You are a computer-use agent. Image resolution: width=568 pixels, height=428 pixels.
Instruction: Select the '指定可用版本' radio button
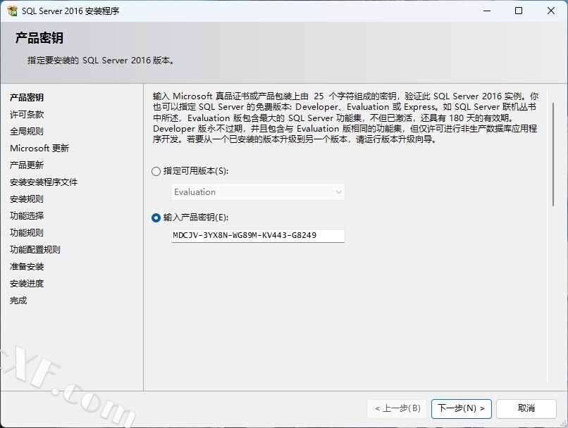click(156, 171)
